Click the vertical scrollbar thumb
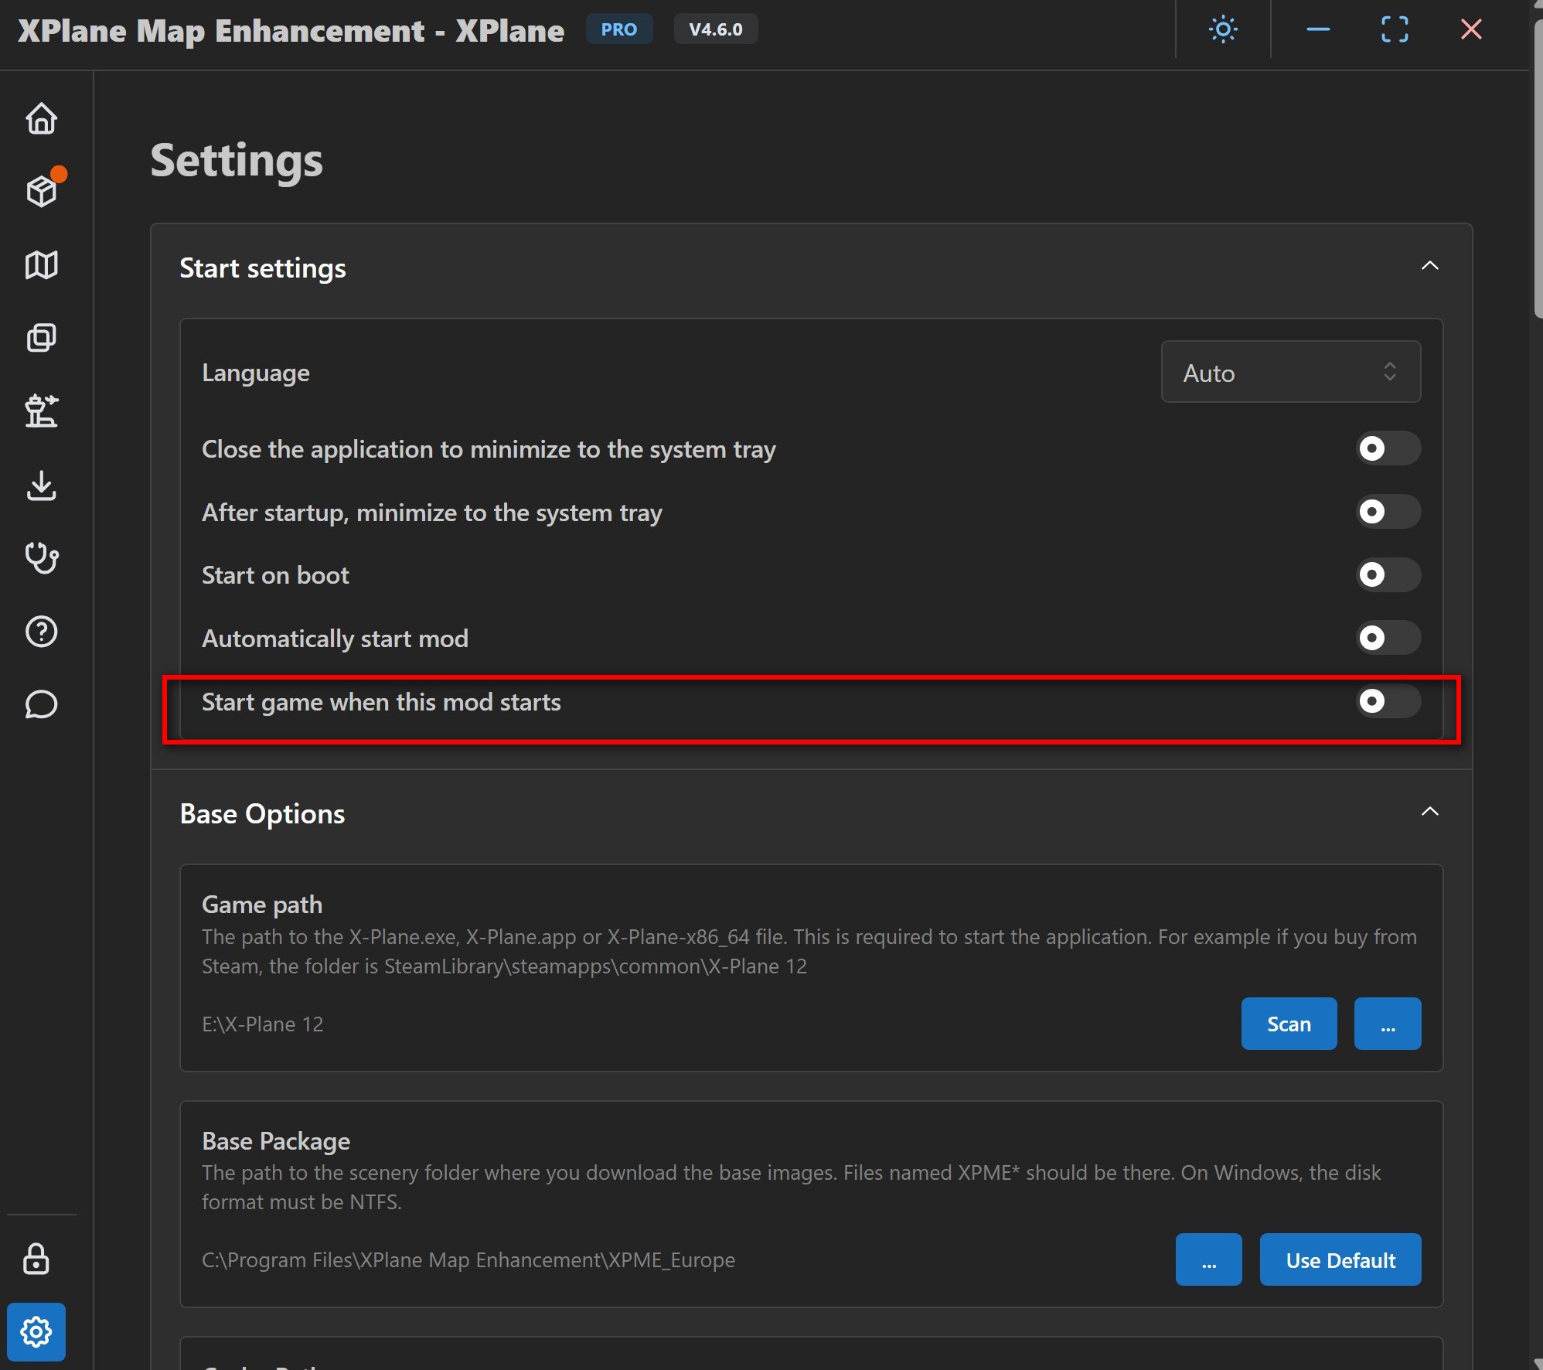Image resolution: width=1543 pixels, height=1370 pixels. (x=1537, y=170)
